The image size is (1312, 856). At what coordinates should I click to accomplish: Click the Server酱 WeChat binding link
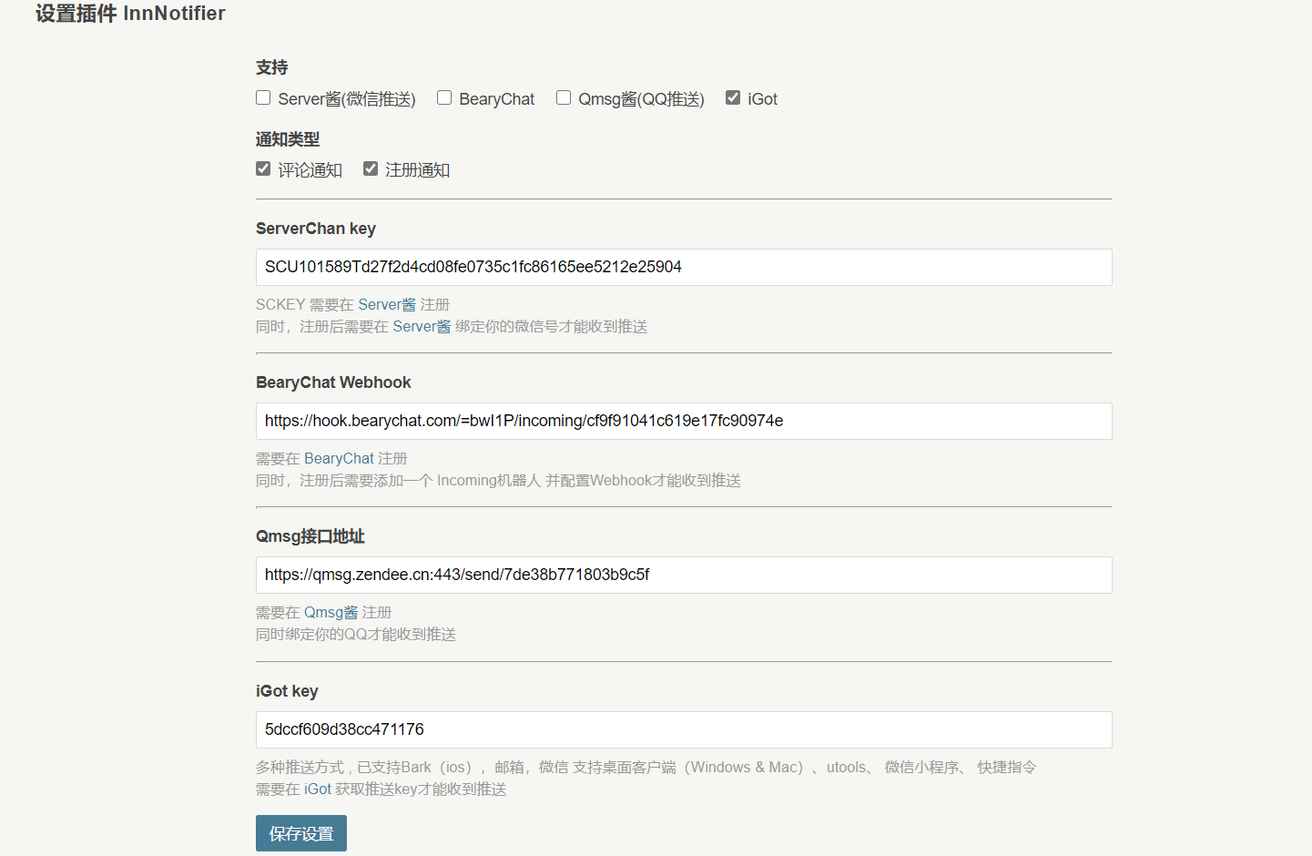422,326
